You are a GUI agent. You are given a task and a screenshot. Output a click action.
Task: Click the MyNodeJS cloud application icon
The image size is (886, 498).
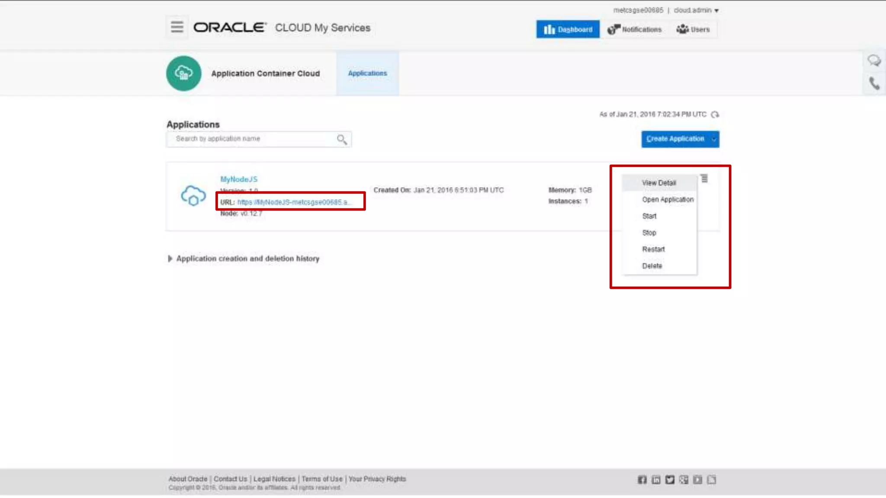click(193, 196)
